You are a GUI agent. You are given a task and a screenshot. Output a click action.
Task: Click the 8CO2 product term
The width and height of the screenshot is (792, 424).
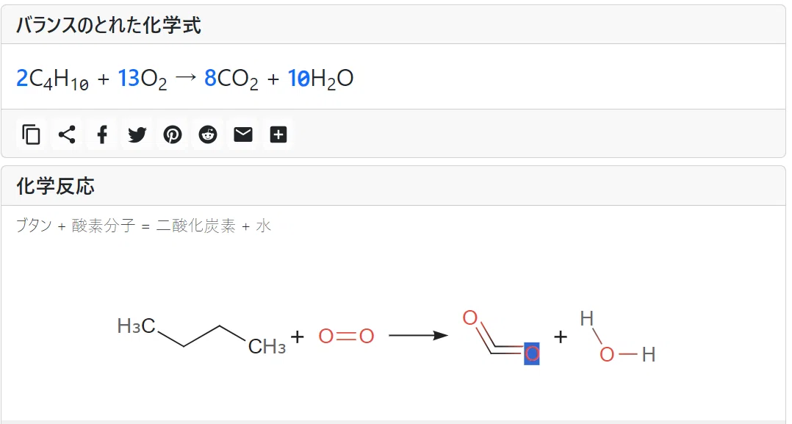coord(231,79)
